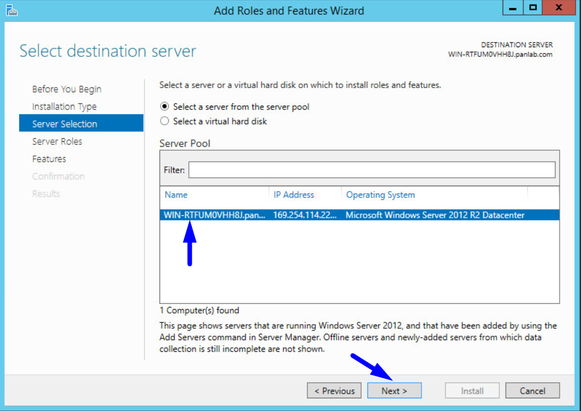Viewport: 581px width, 411px height.
Task: Go back to the "Before You Begin" step
Action: click(x=67, y=89)
